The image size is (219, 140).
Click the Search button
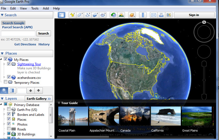point(43,33)
